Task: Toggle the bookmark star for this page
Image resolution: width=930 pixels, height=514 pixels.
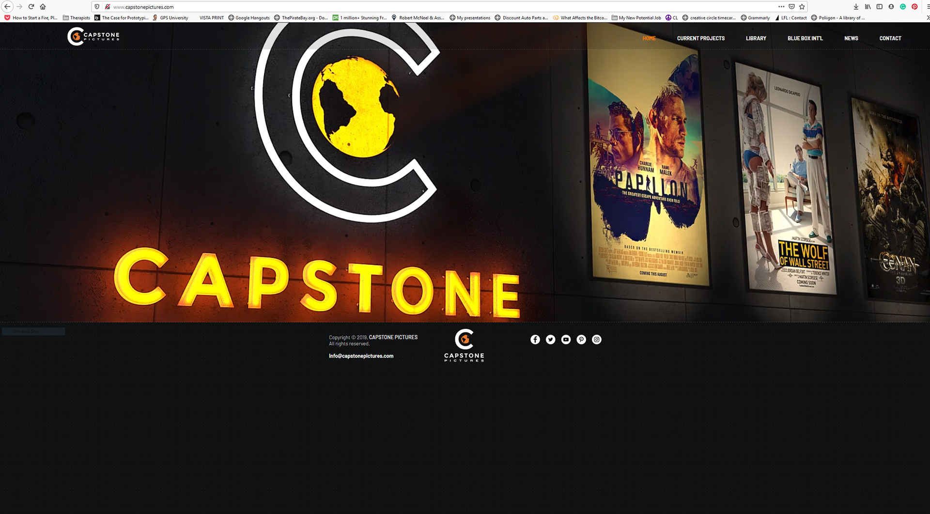Action: coord(802,7)
